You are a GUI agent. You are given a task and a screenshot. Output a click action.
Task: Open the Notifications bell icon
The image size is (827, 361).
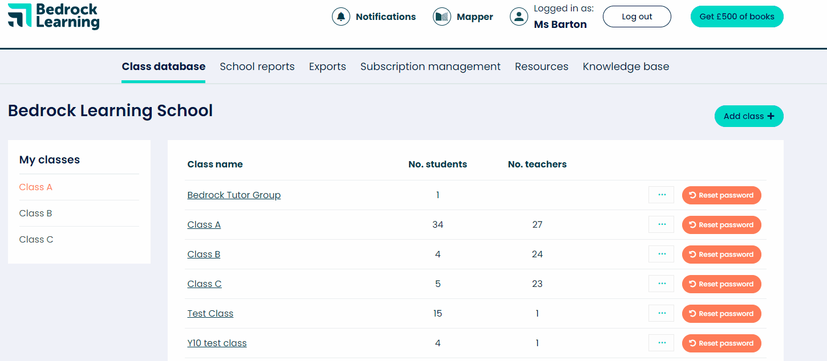pos(341,17)
